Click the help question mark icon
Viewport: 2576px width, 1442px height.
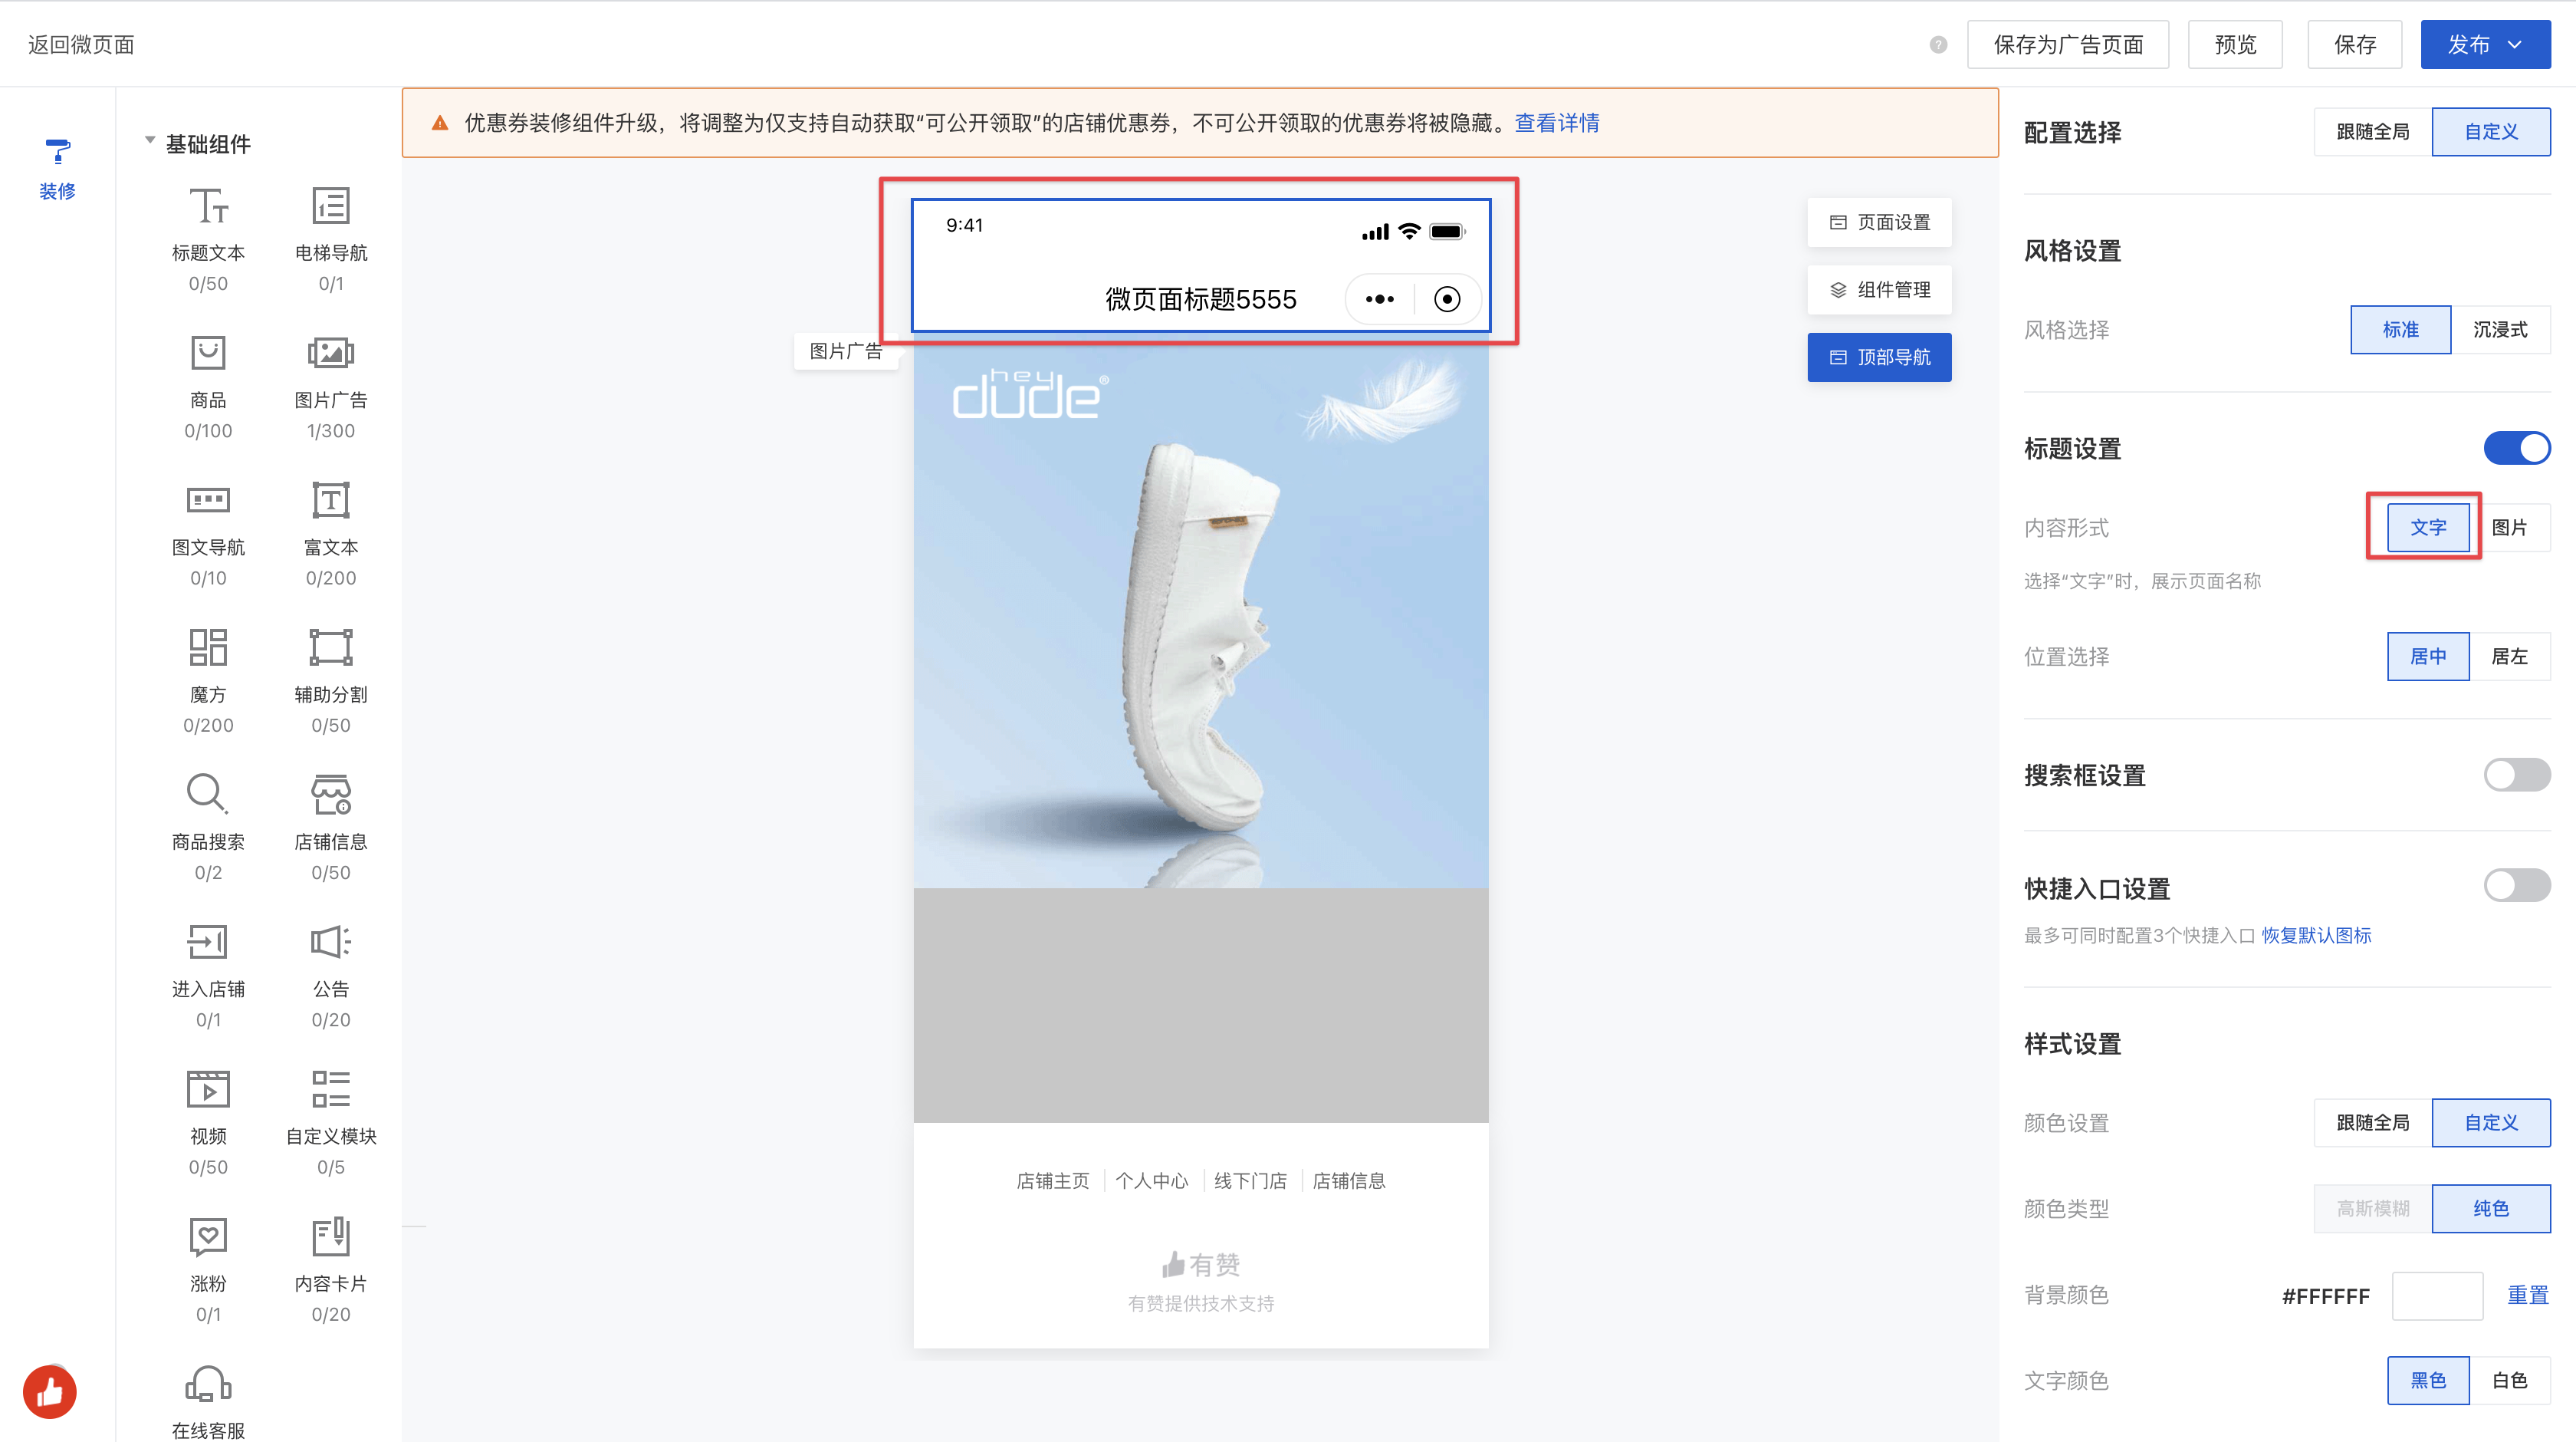(1938, 45)
